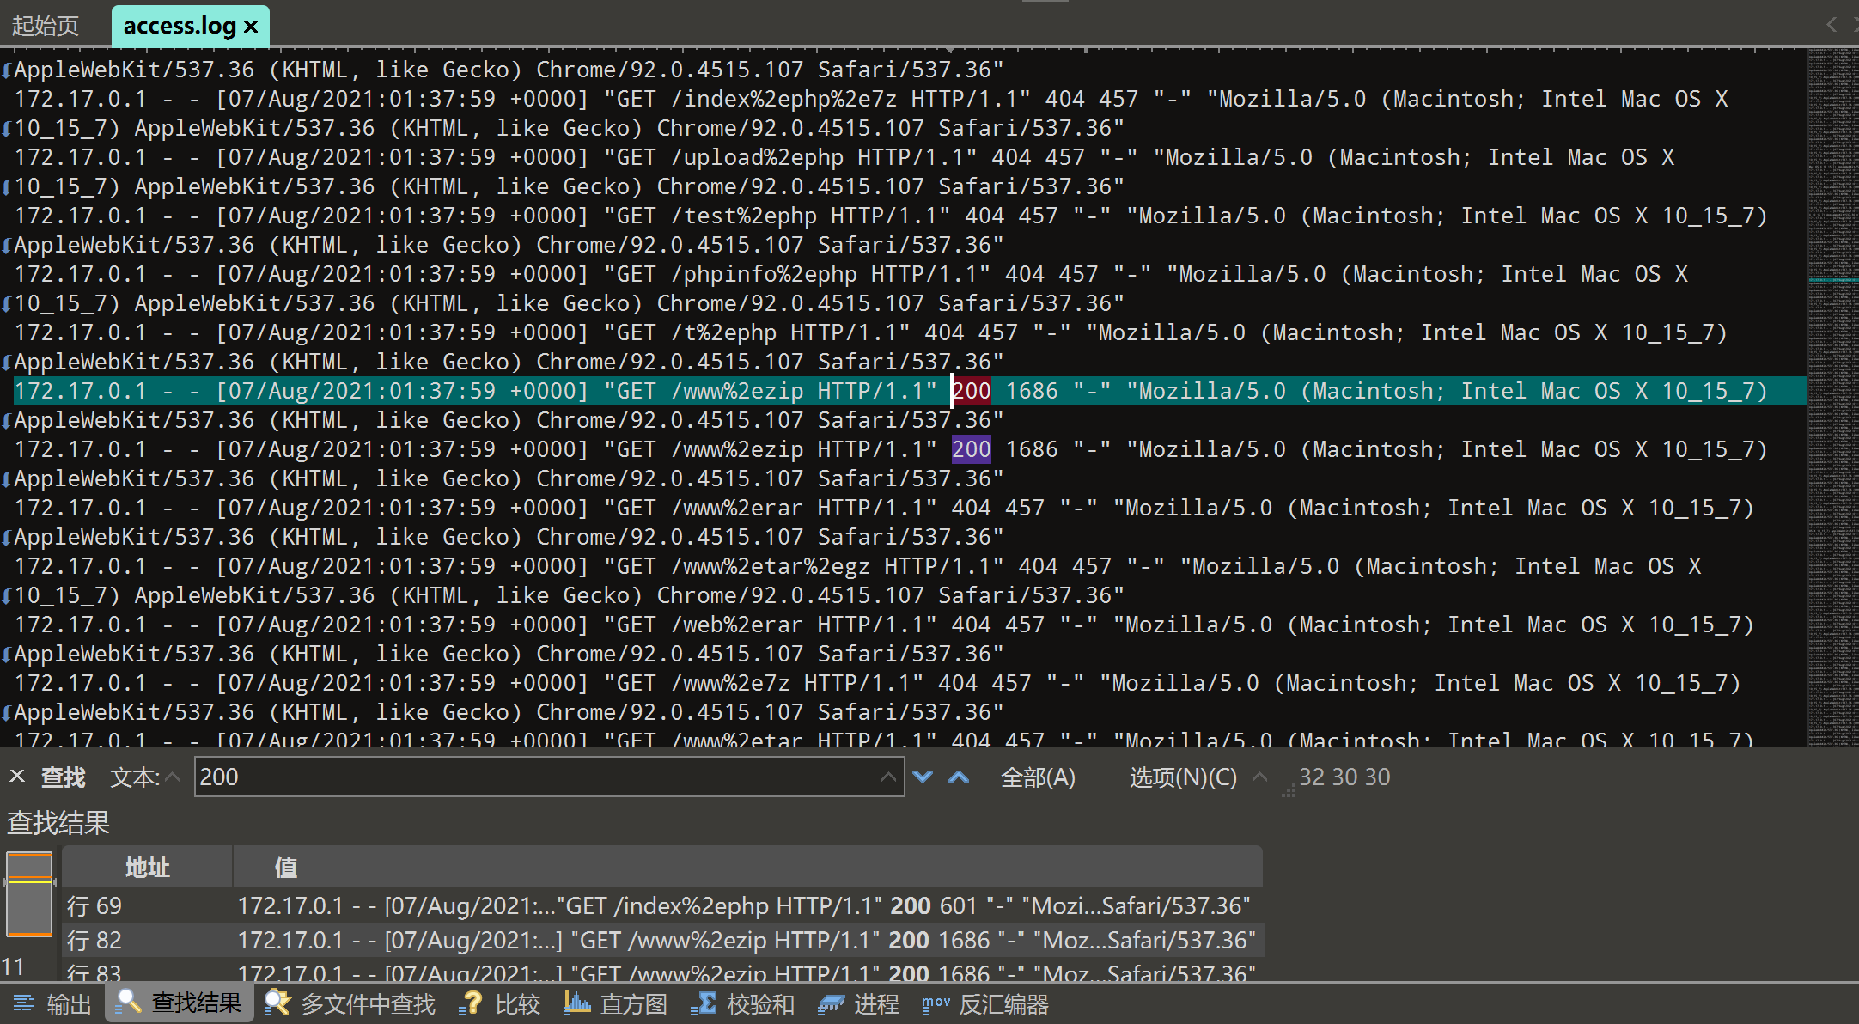Expand the 选项(N)(C) options chevron
This screenshot has height=1024, width=1859.
pyautogui.click(x=1259, y=777)
